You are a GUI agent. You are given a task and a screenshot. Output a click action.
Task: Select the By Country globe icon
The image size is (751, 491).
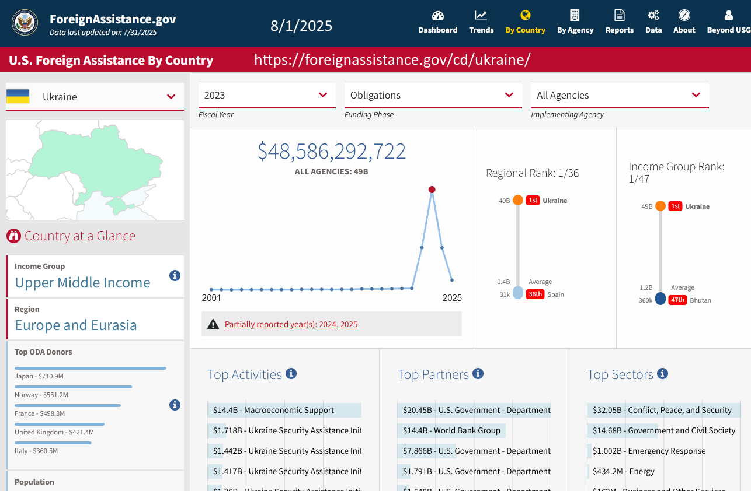(x=525, y=16)
